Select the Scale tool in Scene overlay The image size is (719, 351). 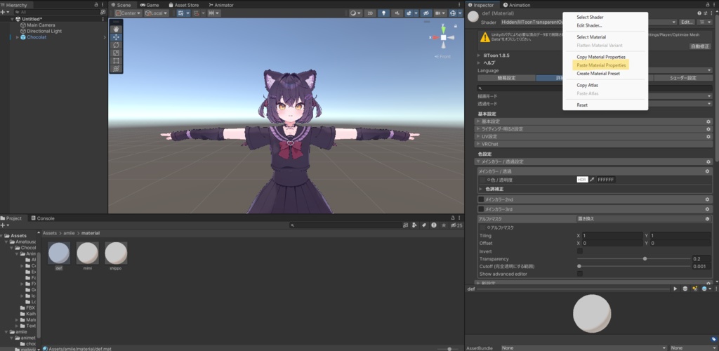click(x=116, y=53)
